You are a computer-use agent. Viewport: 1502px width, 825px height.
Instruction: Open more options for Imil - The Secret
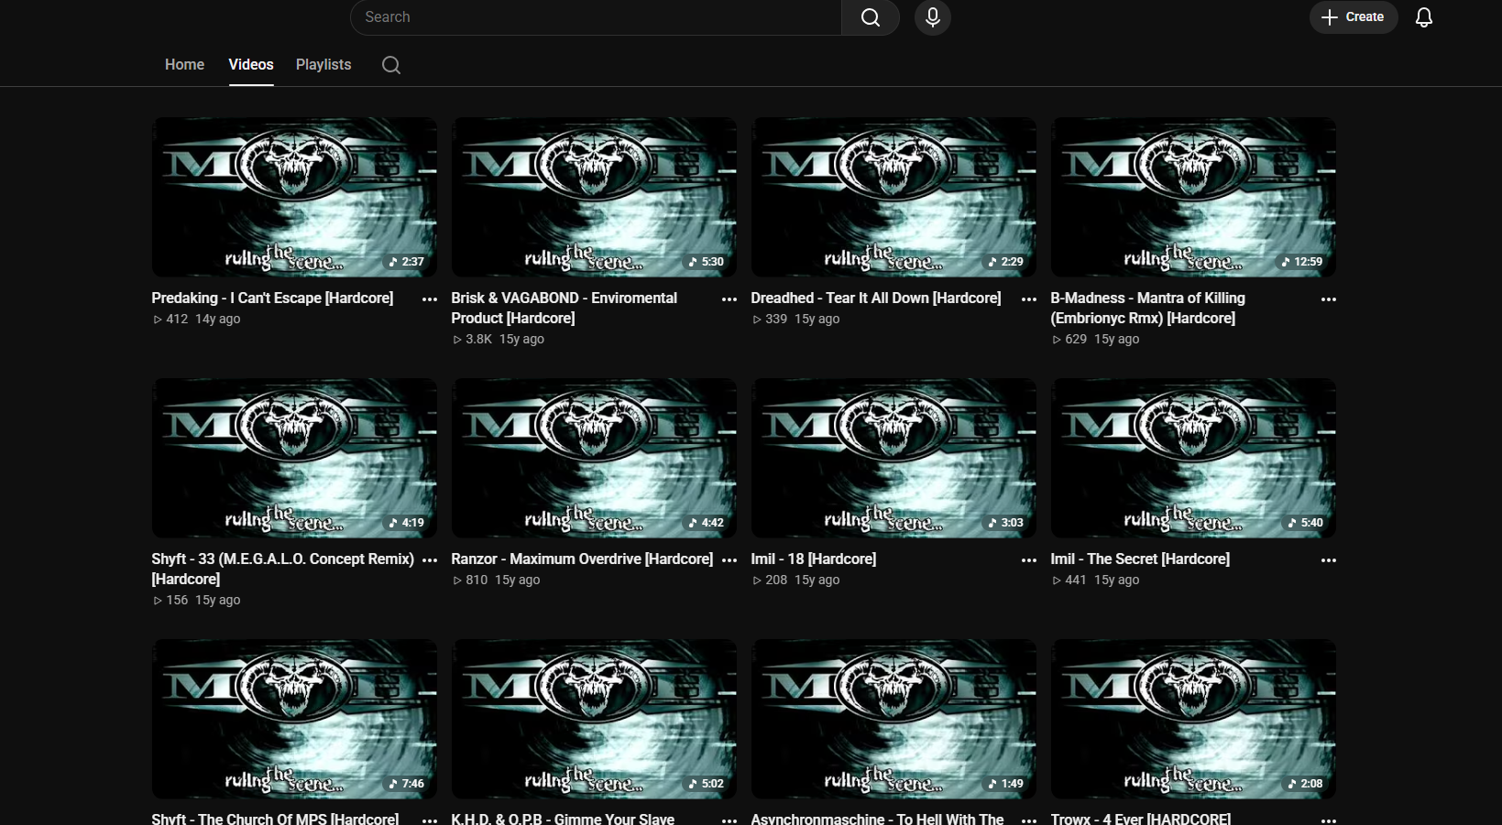pyautogui.click(x=1329, y=560)
